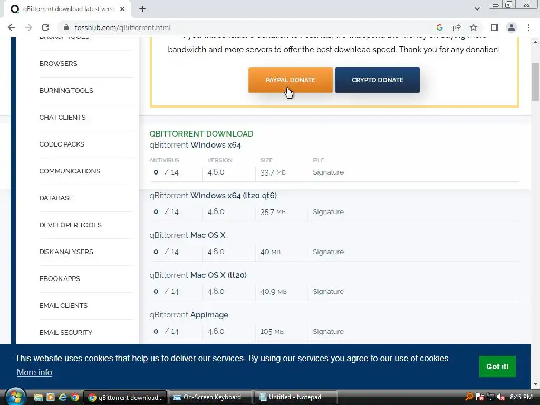Screen dimensions: 540x405
Task: Expand the tab search chevron
Action: coord(477,9)
